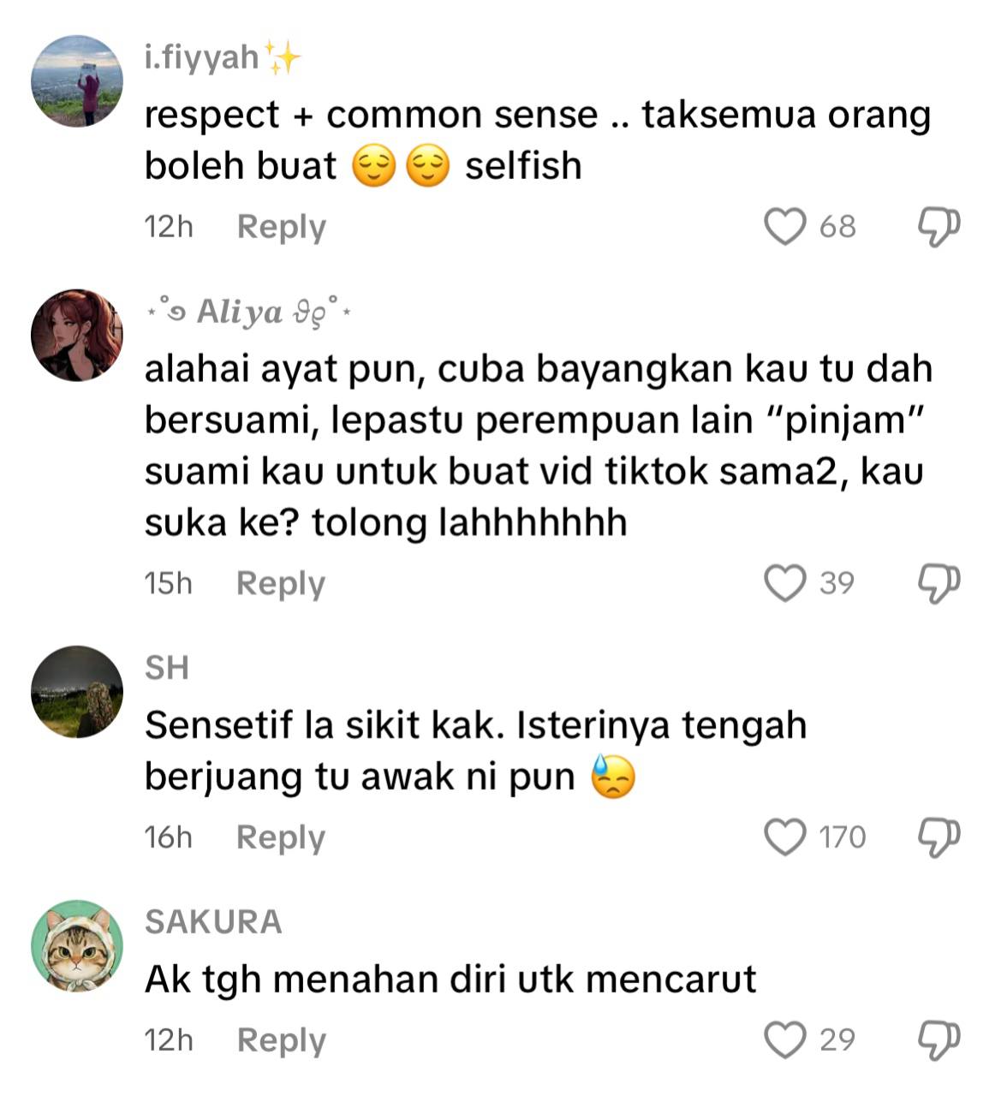This screenshot has width=1001, height=1096.
Task: Open i.fiyyah's profile picture
Action: pos(77,81)
